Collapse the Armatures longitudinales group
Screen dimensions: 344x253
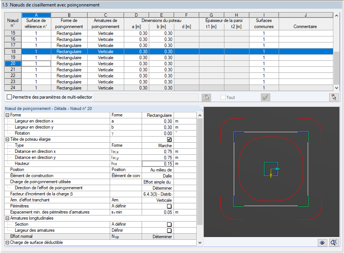8,218
